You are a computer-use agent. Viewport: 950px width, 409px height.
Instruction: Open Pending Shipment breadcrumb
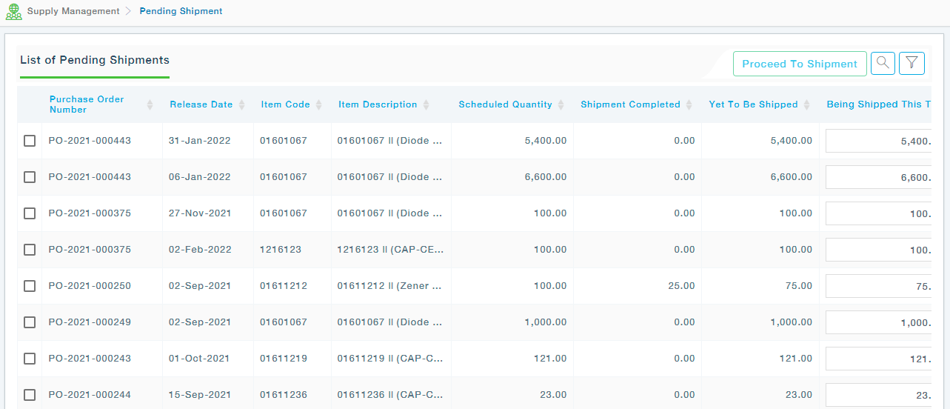click(181, 11)
